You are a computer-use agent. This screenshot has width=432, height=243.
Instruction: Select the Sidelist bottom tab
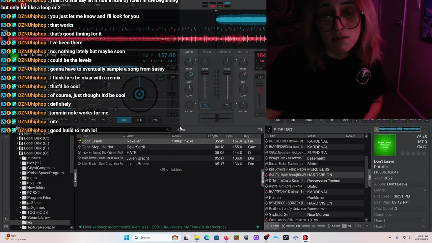(273, 226)
